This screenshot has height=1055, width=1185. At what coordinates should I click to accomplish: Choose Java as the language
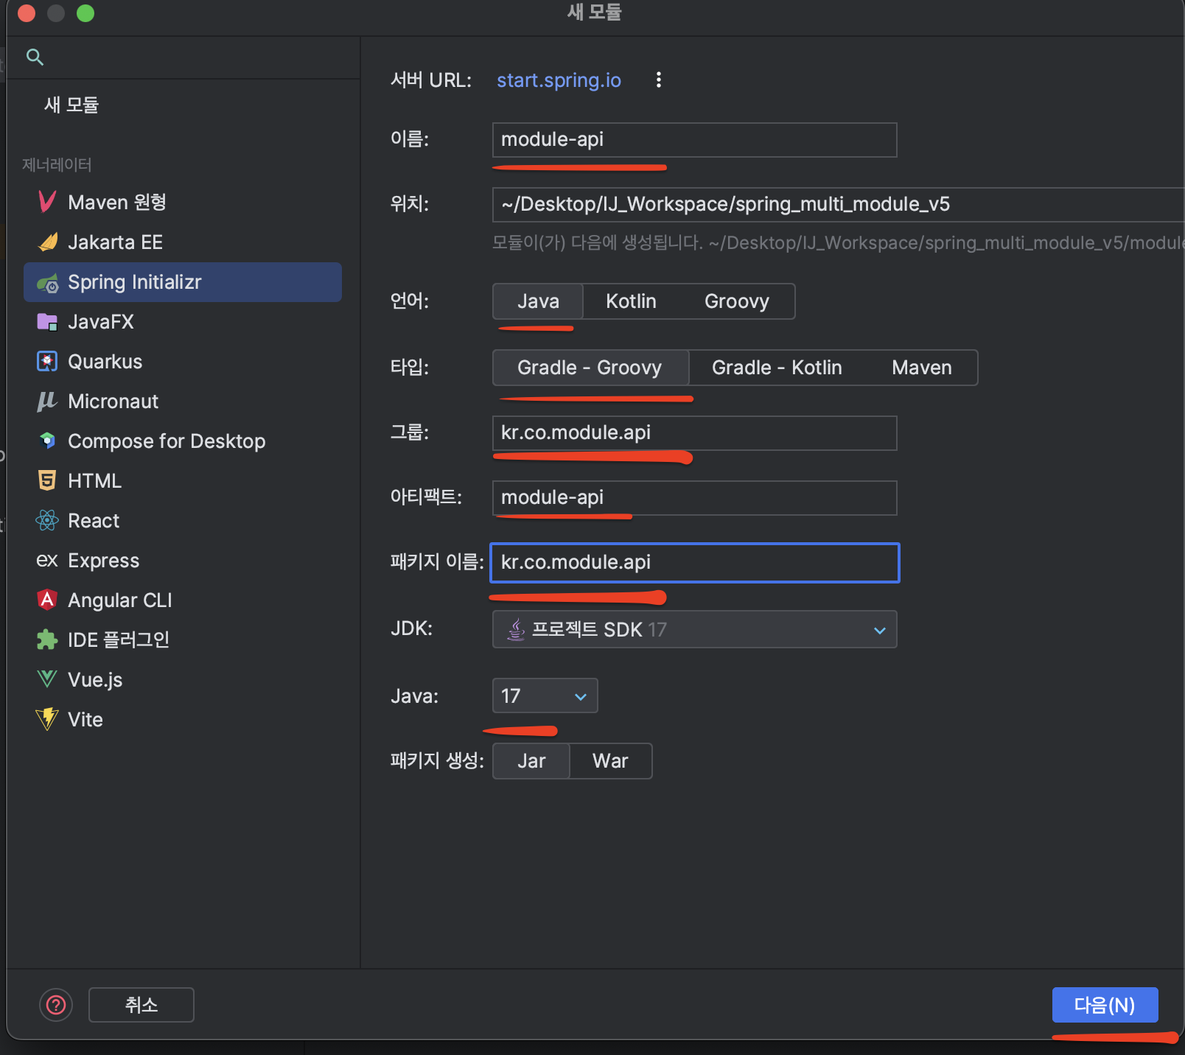[x=538, y=301]
